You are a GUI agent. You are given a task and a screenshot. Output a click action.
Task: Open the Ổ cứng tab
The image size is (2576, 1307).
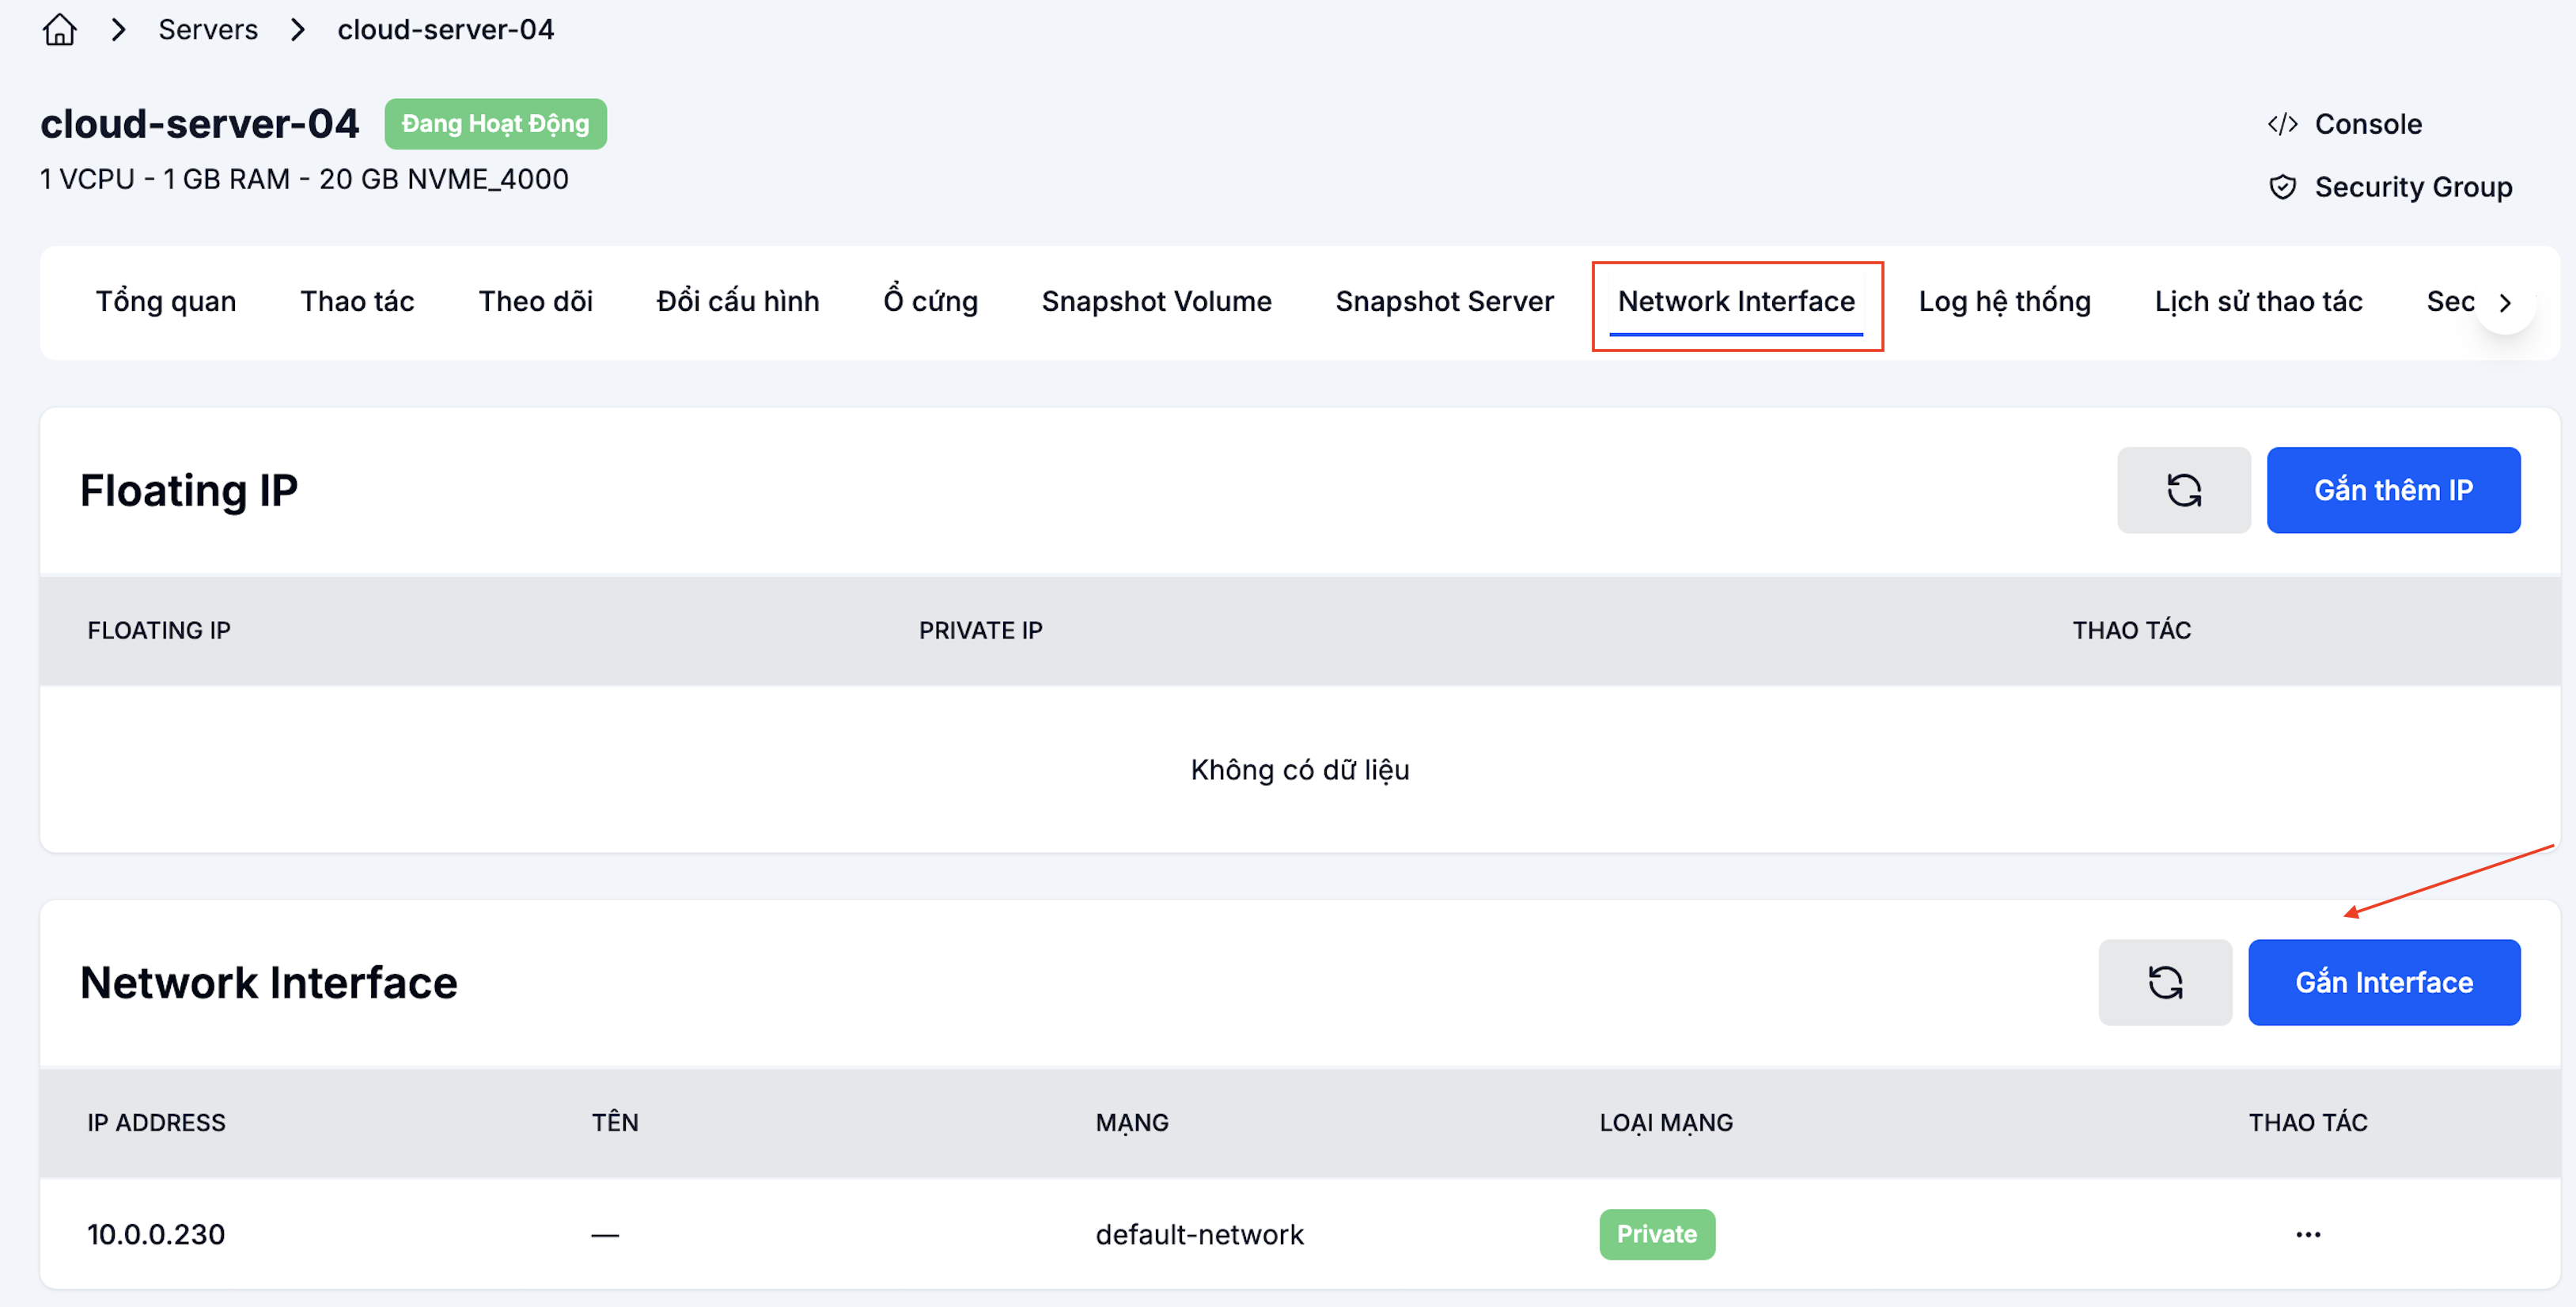930,301
